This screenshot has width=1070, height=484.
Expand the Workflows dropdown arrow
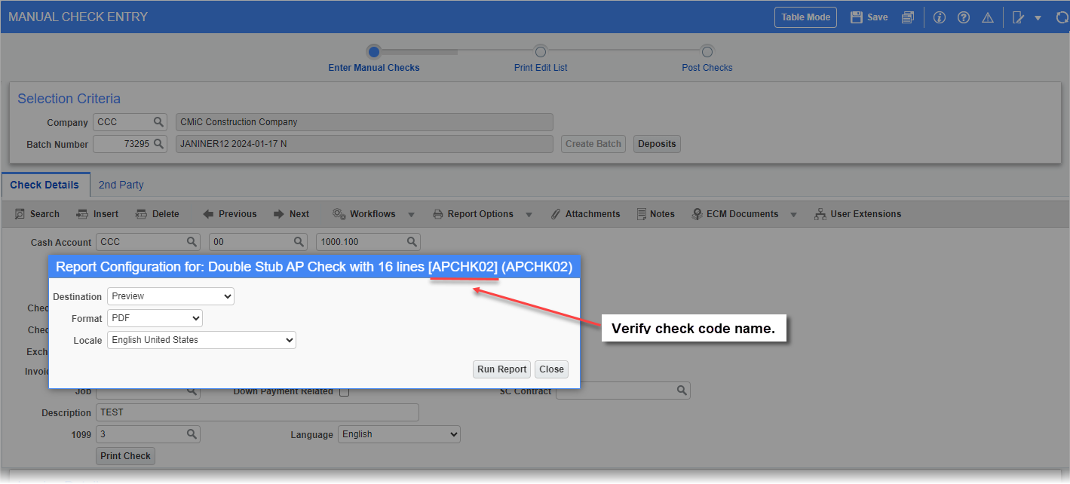coord(412,213)
